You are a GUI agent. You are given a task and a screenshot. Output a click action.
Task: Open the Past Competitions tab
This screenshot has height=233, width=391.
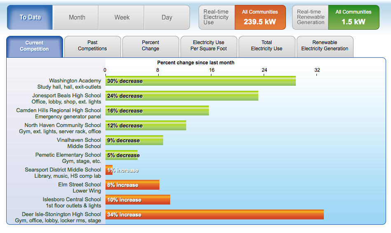point(93,46)
